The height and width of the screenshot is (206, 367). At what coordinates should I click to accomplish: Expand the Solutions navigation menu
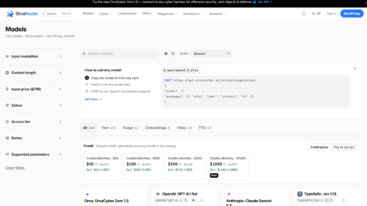[218, 14]
